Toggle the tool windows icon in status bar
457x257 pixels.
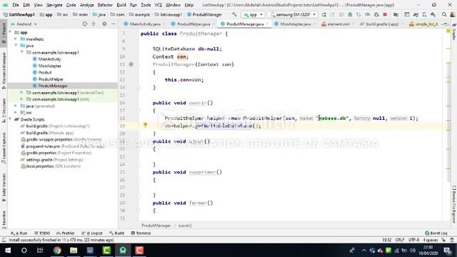coord(4,240)
